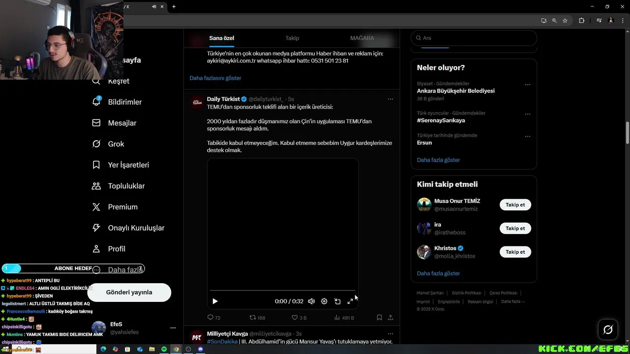Click the lightning icon beside Onaylı Kuruluşlar
This screenshot has height=354, width=630.
pos(96,228)
